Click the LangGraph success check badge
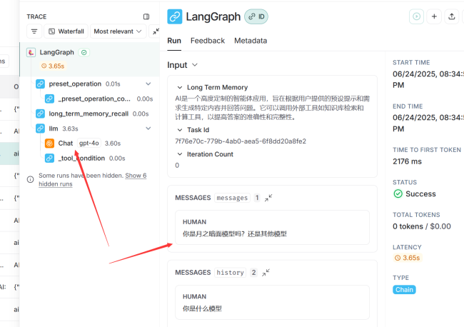Viewport: 464px width, 327px height. point(84,52)
